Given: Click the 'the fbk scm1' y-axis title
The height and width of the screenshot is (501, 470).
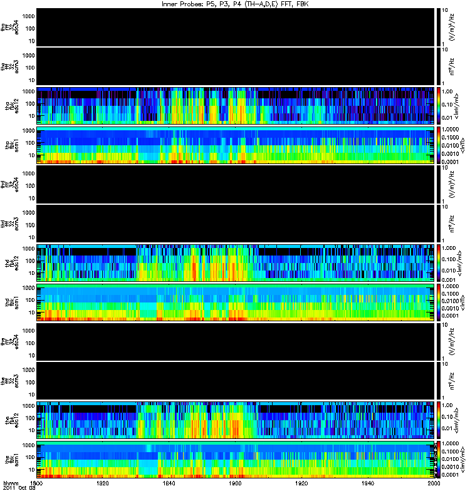Looking at the screenshot, I should coord(11,460).
